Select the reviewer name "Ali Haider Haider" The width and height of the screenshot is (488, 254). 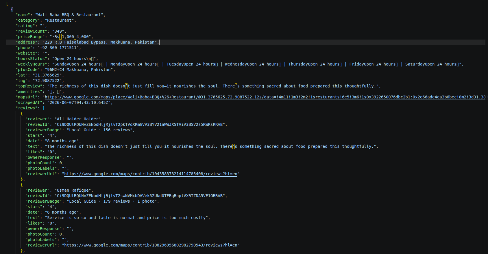click(77, 119)
